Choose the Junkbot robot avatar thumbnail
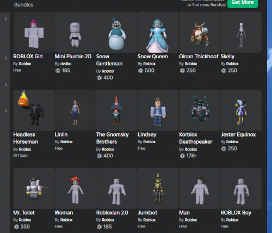The height and width of the screenshot is (233, 272). [158, 188]
